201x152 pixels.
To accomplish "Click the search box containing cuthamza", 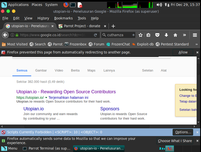I will [x=118, y=35].
